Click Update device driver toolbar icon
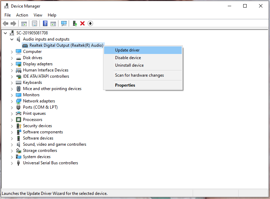Viewport: 270px width, 199px height. [x=75, y=23]
